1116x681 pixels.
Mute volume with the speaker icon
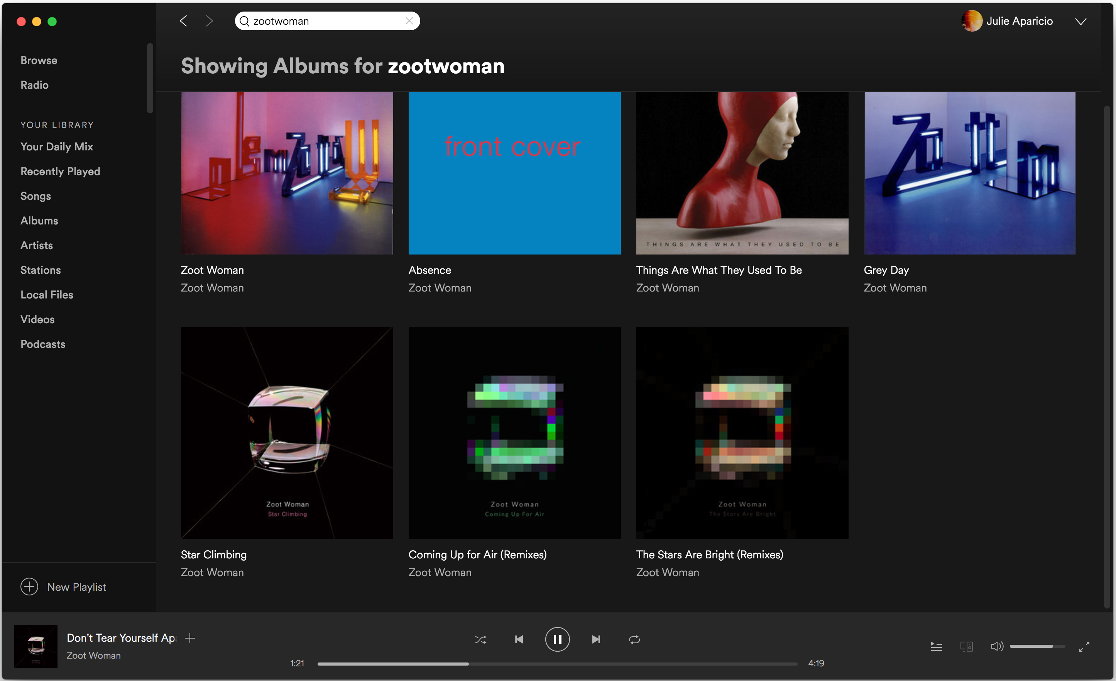(996, 647)
